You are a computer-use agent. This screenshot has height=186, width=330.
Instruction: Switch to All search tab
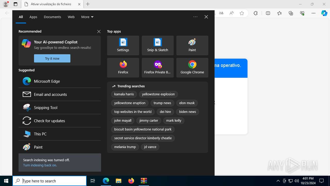pos(21,17)
